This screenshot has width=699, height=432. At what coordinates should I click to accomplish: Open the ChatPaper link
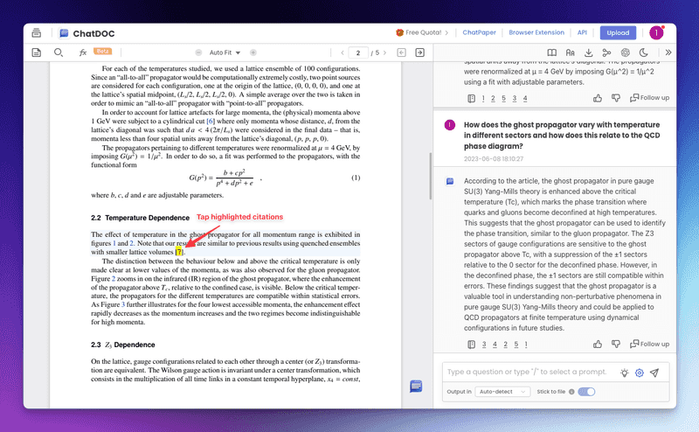[479, 32]
